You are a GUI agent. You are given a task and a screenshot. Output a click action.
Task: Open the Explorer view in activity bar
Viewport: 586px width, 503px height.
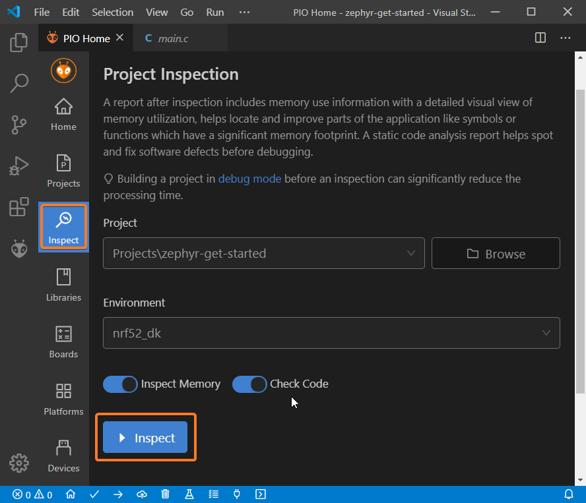pos(18,42)
